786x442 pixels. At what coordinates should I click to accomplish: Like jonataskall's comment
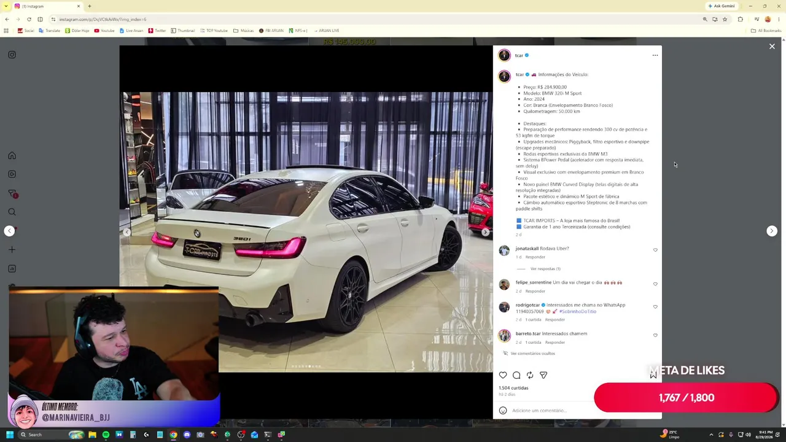pyautogui.click(x=655, y=250)
